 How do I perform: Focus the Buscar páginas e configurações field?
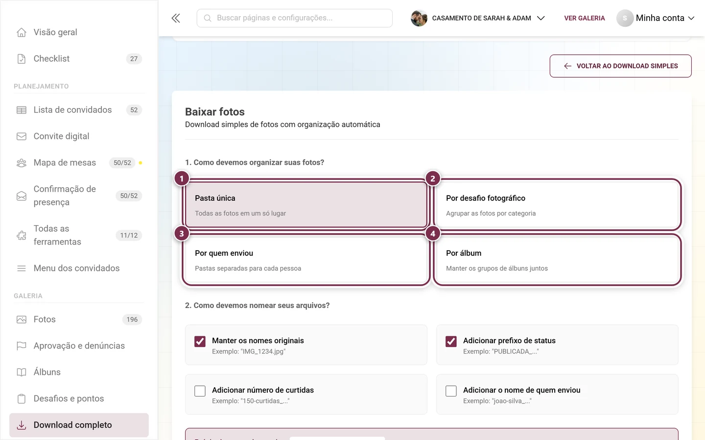295,18
